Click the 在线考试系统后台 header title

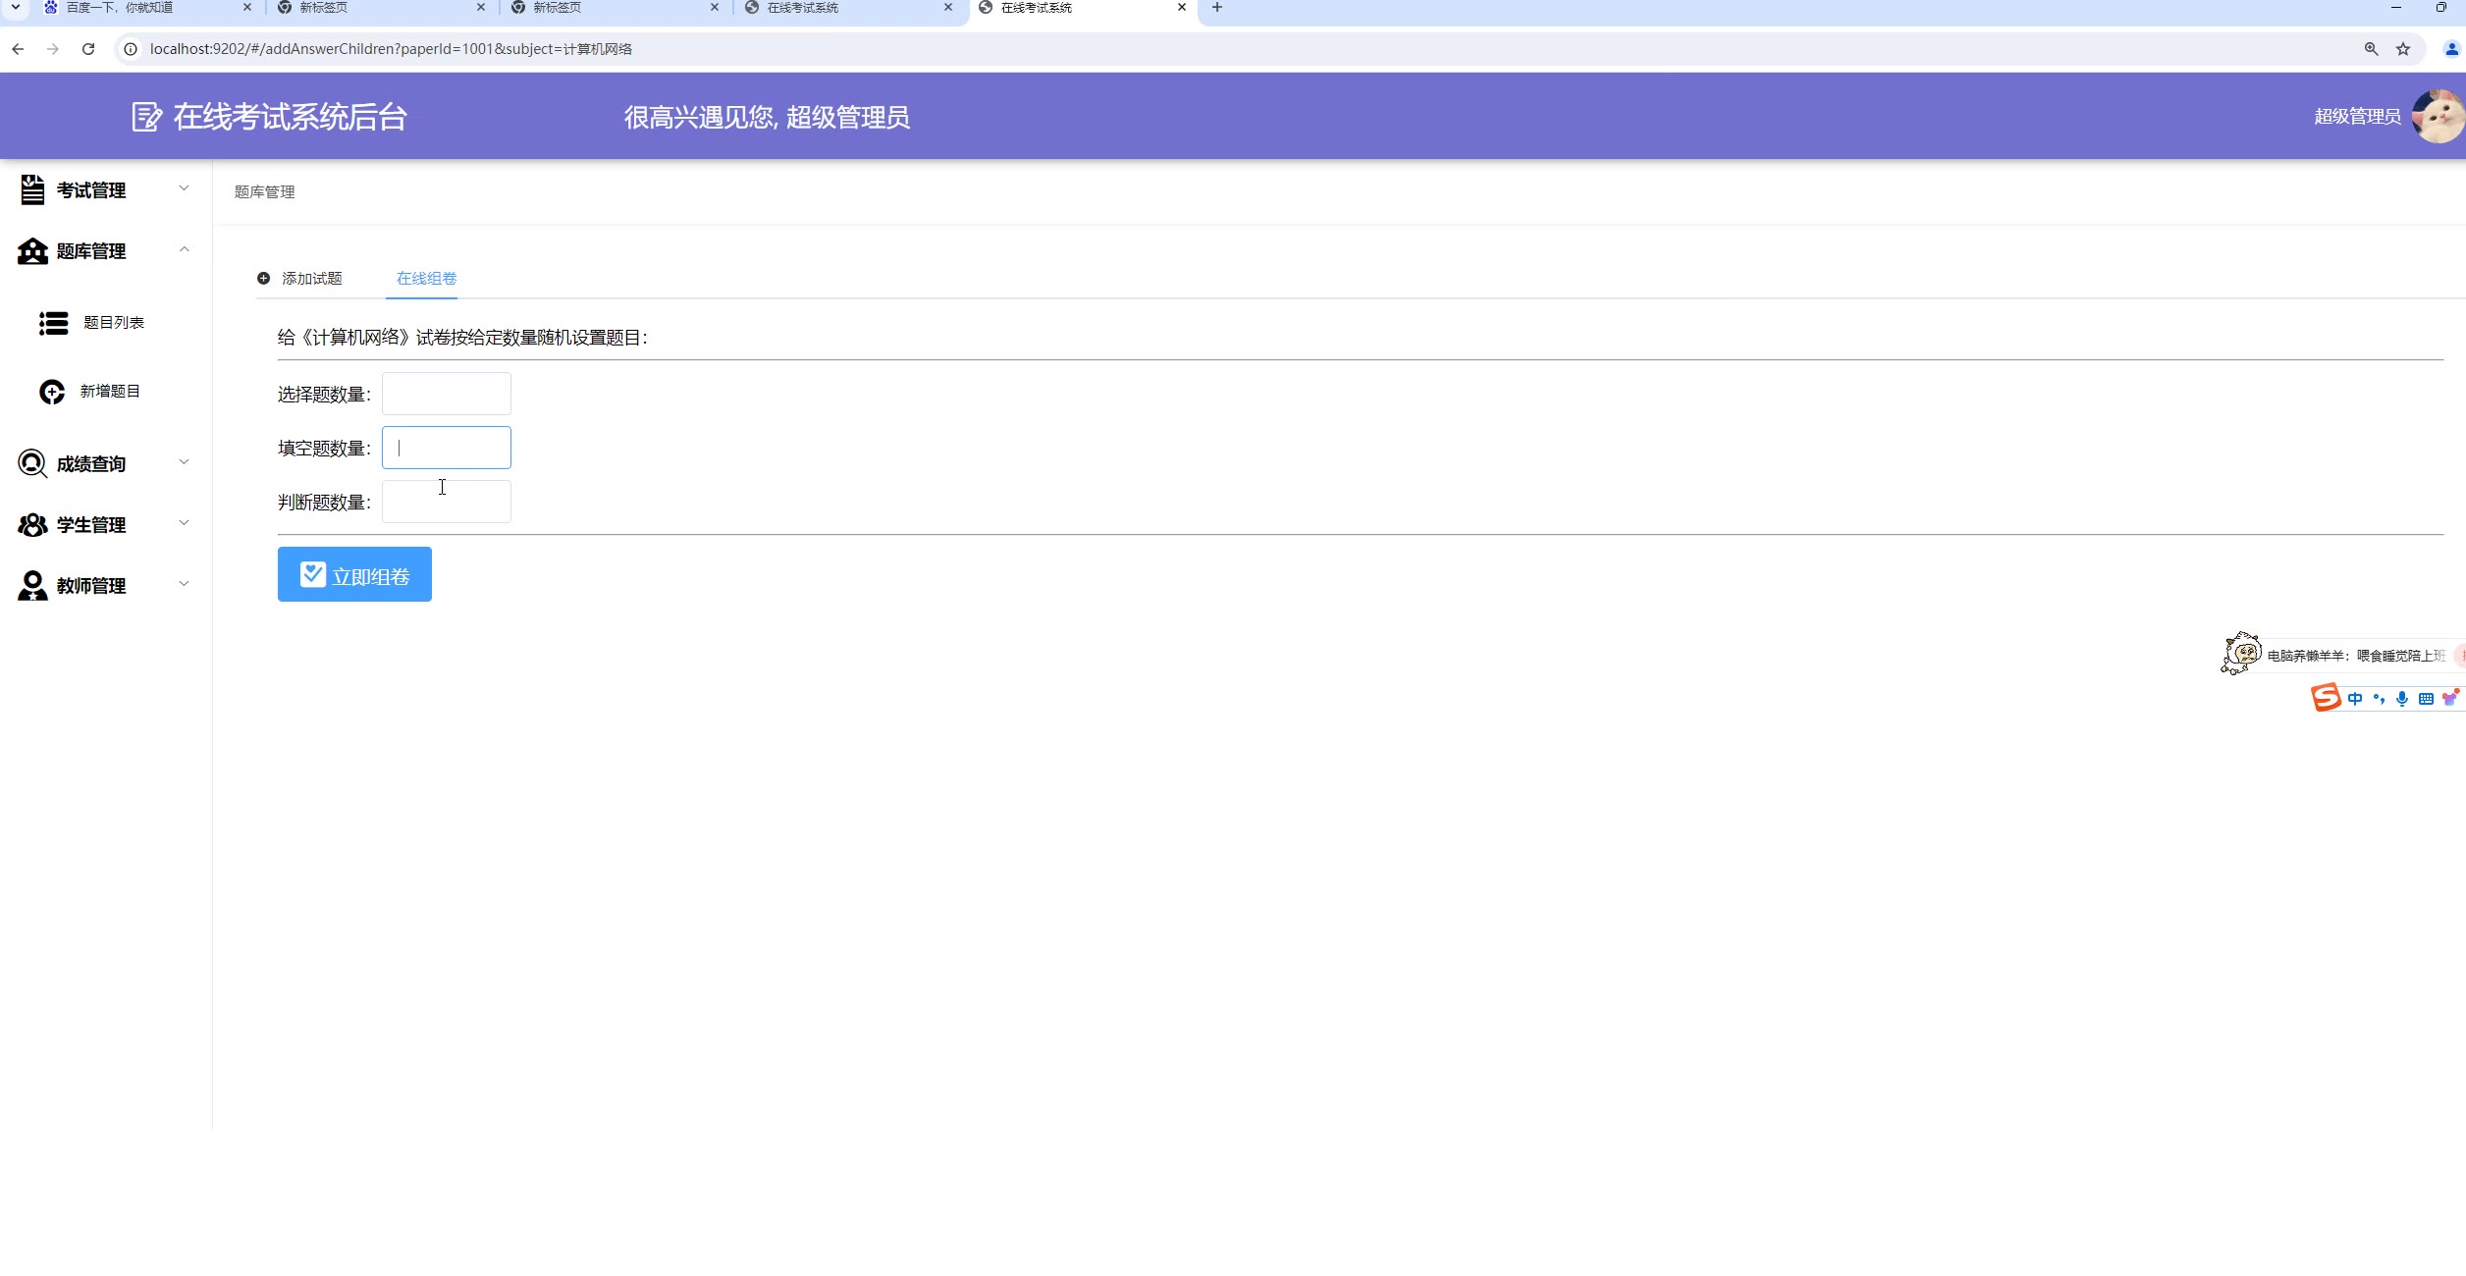[x=291, y=117]
